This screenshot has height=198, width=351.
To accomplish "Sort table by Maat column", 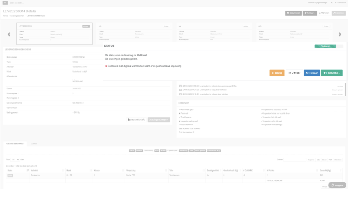I will pyautogui.click(x=79, y=171).
